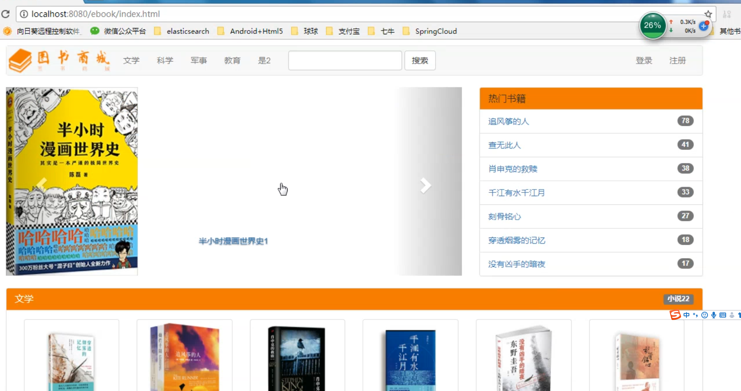
Task: Click the Sogou microphone voice input icon
Action: point(714,315)
